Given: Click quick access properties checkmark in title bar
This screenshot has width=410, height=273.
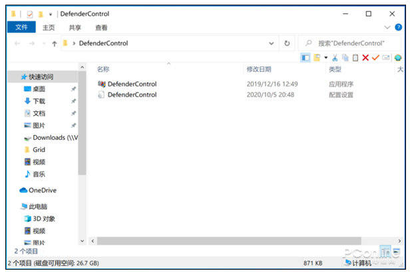Looking at the screenshot, I should point(30,14).
